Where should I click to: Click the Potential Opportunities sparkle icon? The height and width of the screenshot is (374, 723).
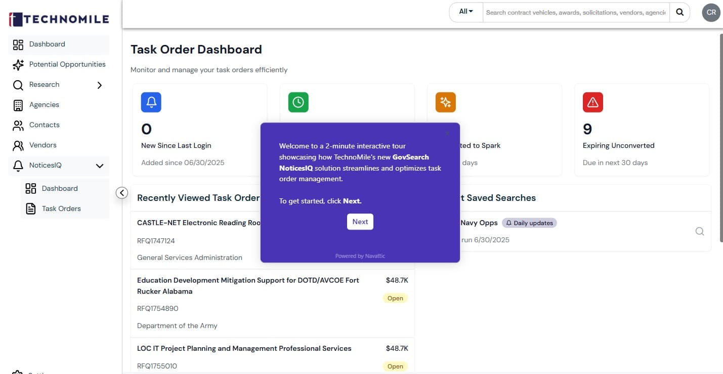click(18, 65)
